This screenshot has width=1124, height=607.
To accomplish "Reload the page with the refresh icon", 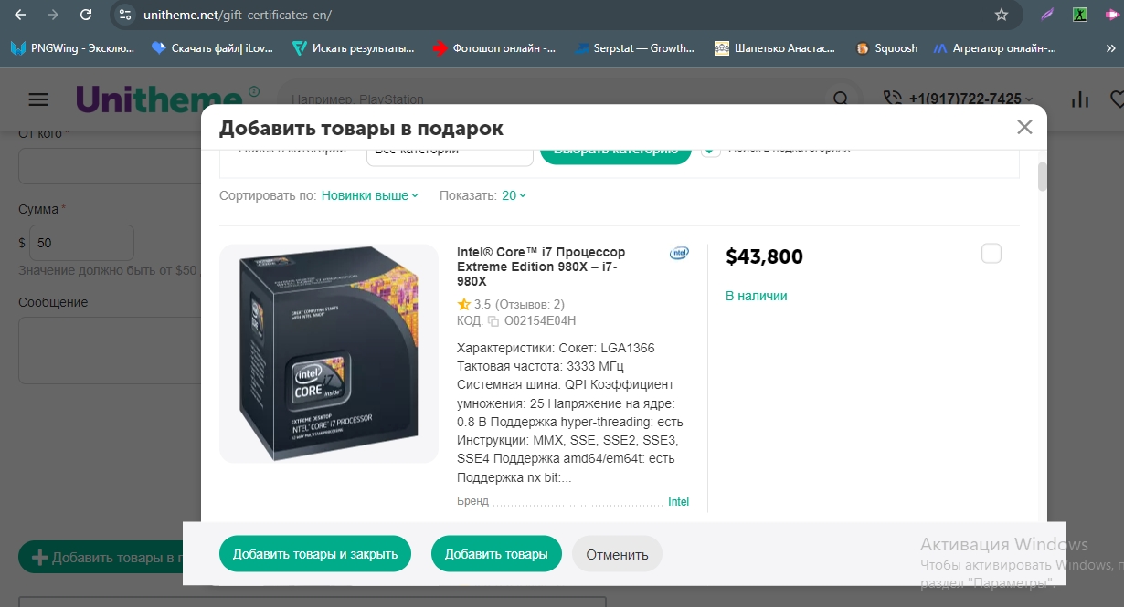I will pyautogui.click(x=86, y=15).
